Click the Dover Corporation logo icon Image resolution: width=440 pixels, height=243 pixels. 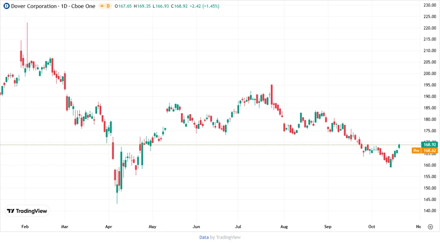pos(6,6)
